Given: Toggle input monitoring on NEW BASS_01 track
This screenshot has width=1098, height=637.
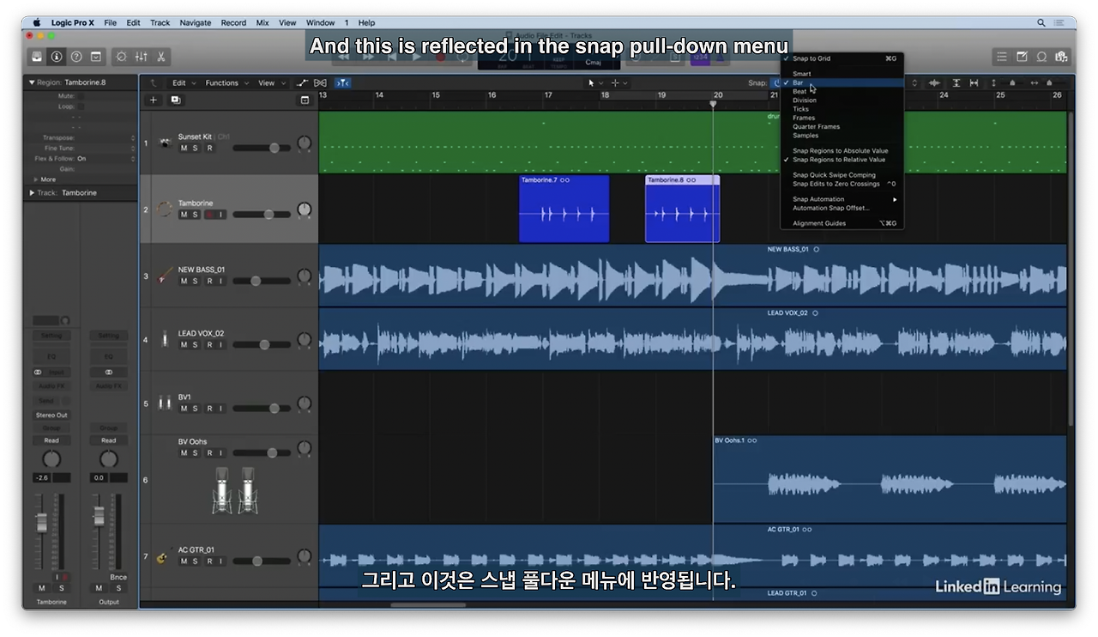Looking at the screenshot, I should (220, 281).
